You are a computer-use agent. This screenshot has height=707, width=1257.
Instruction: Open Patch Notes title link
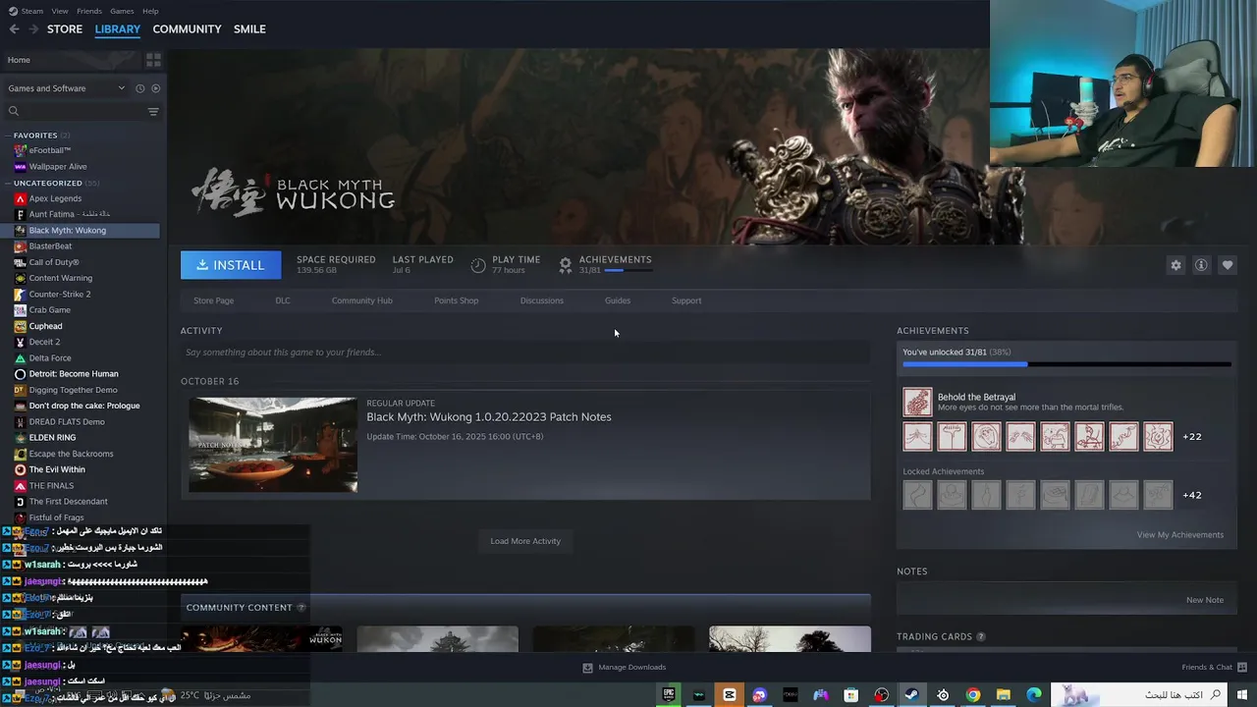click(x=489, y=417)
